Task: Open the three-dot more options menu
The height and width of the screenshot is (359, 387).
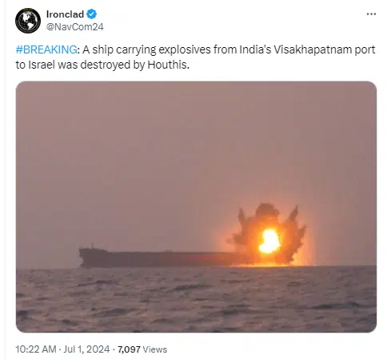Action: point(371,14)
